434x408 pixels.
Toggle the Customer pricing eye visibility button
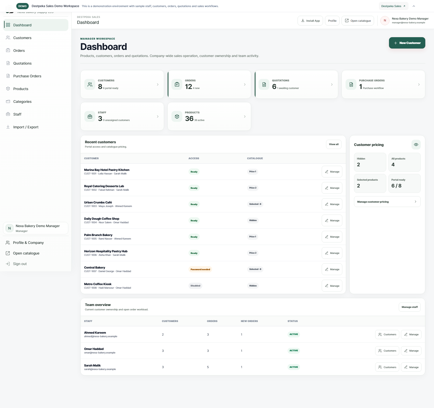pos(416,145)
